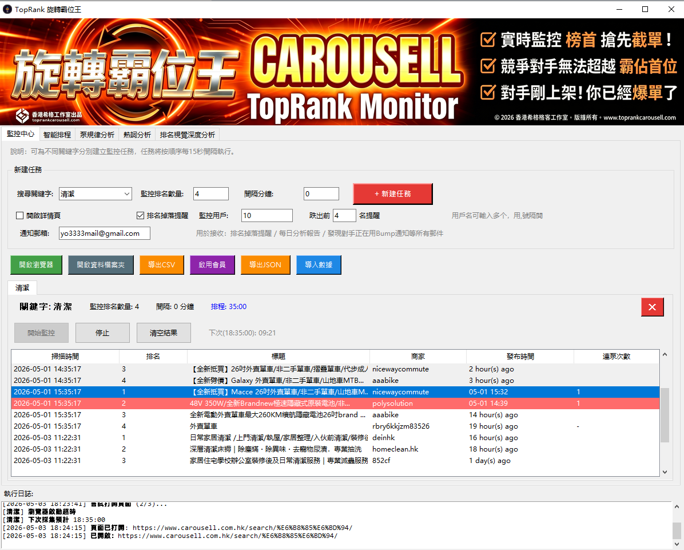This screenshot has width=684, height=550.
Task: Click the 下次採集預計 18:35:00 log line
Action: 54,520
